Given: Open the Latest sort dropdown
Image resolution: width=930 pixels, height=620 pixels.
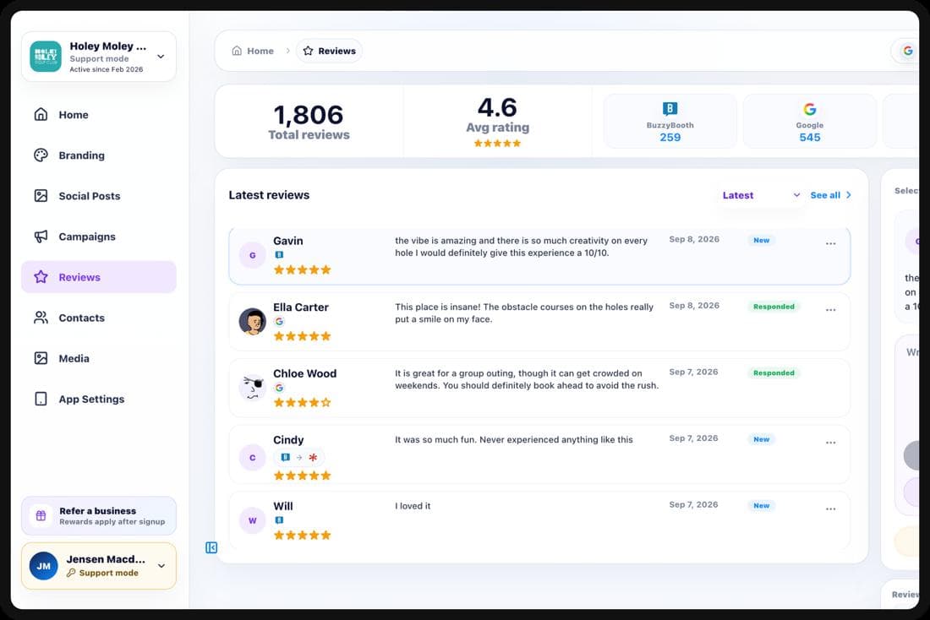Looking at the screenshot, I should 761,195.
